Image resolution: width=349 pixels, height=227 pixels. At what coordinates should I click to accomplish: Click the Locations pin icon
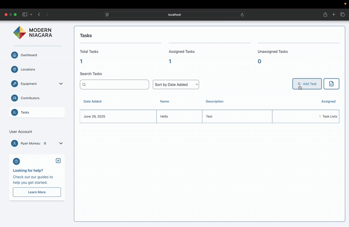tap(14, 69)
